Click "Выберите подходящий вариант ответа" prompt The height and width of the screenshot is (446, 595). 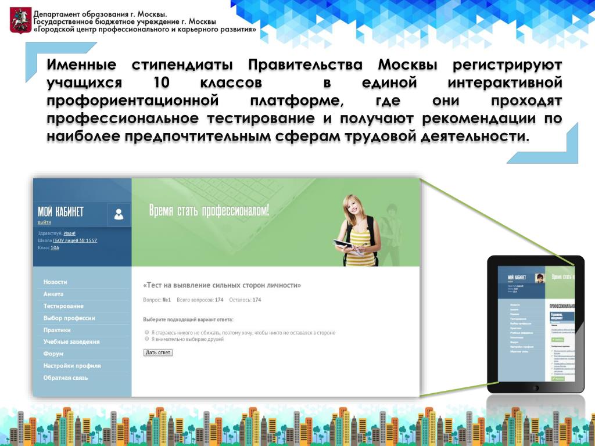pos(188,320)
